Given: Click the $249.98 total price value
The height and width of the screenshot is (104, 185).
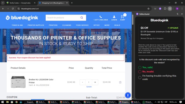Looking at the screenshot, I should (x=107, y=82).
